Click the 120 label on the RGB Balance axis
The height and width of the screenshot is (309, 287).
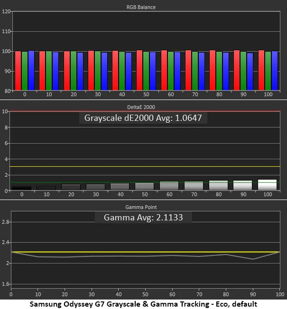coord(6,11)
